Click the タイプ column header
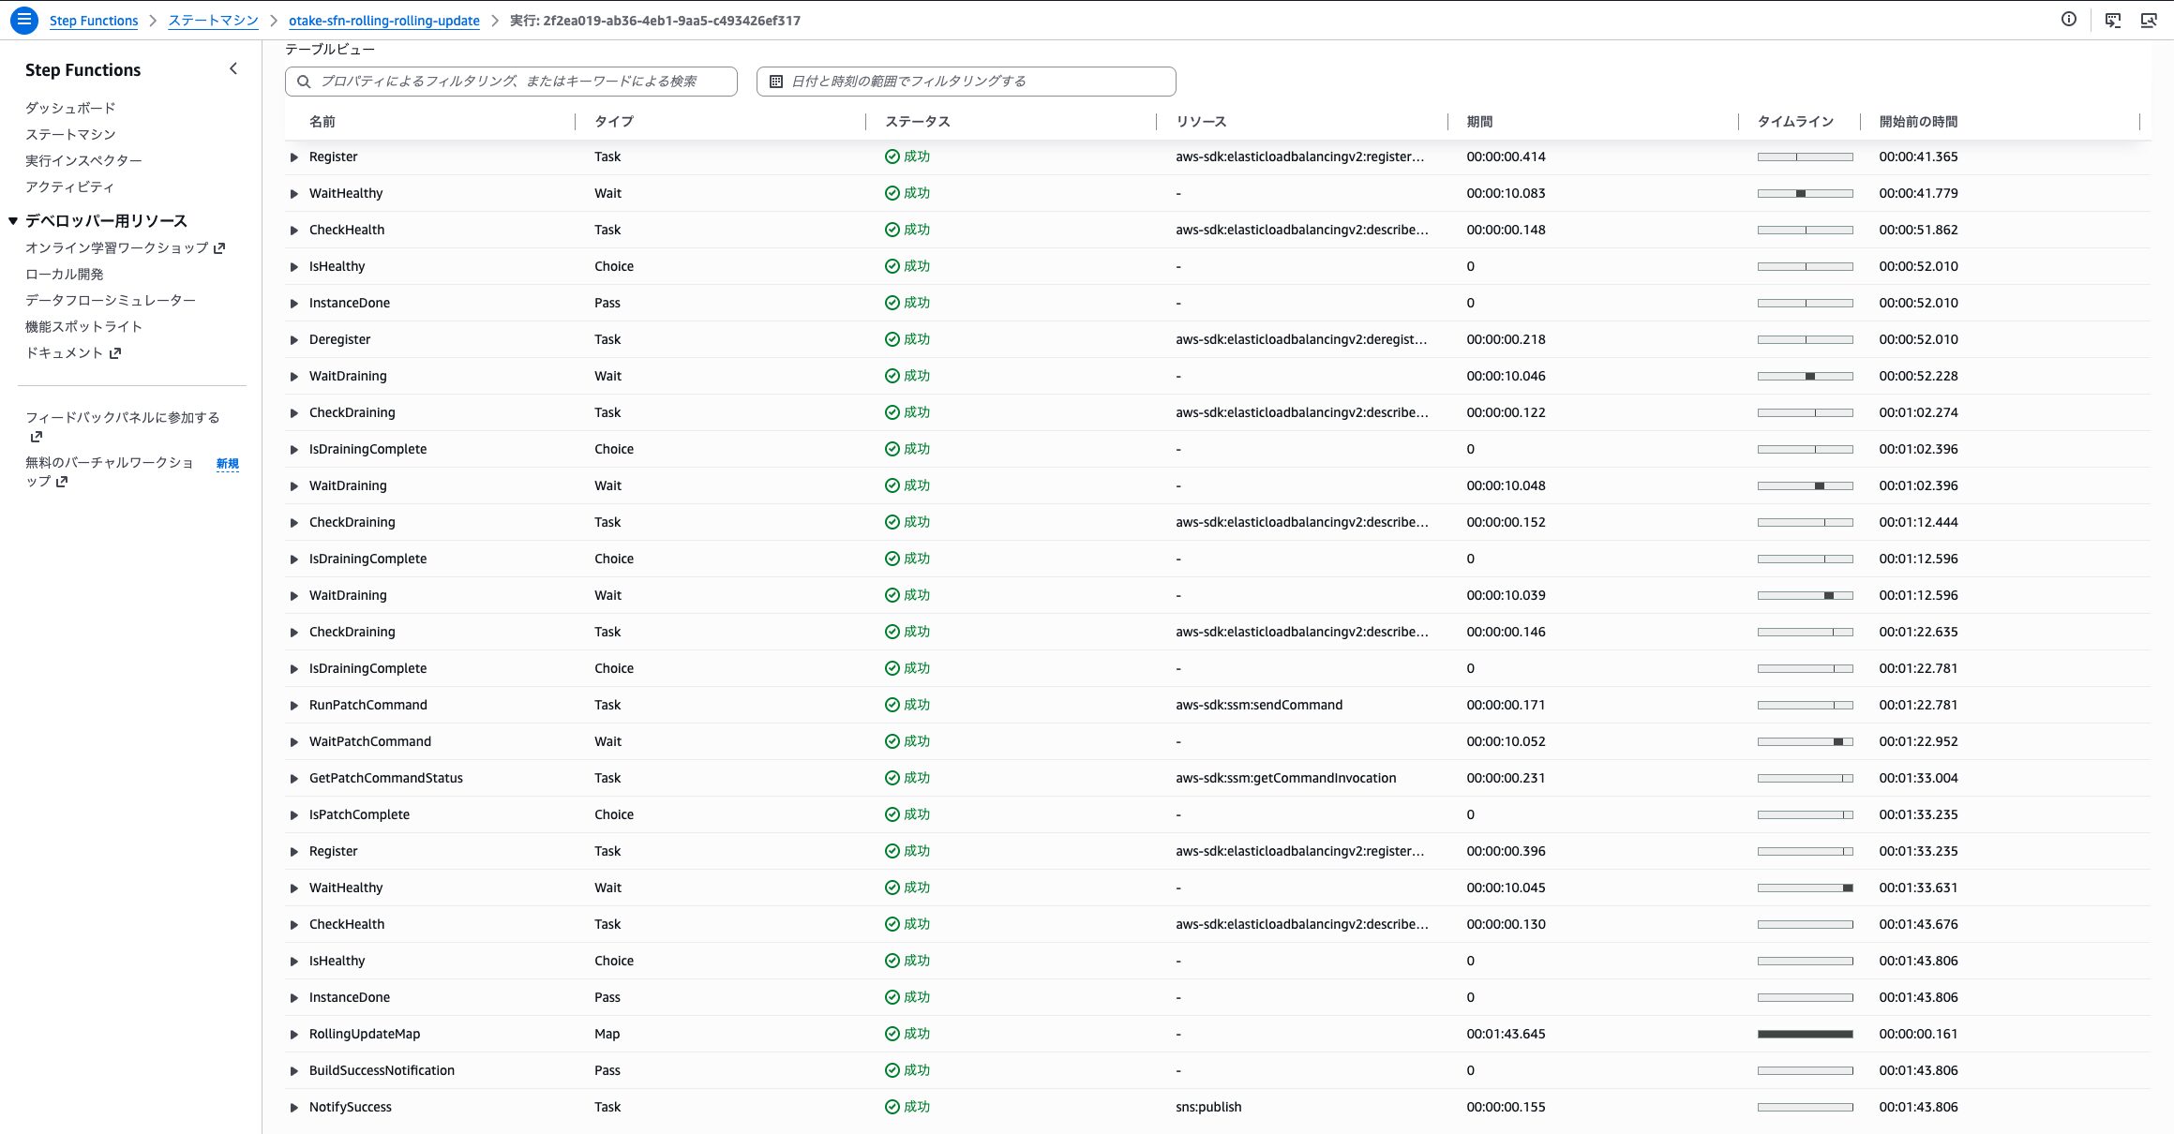Image resolution: width=2174 pixels, height=1134 pixels. pos(614,122)
